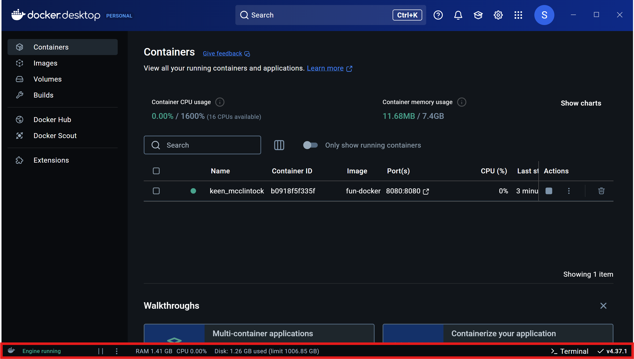This screenshot has height=359, width=634.
Task: Go to Images in sidebar
Action: [45, 63]
